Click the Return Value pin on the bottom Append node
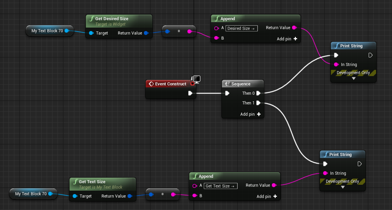 [274, 185]
